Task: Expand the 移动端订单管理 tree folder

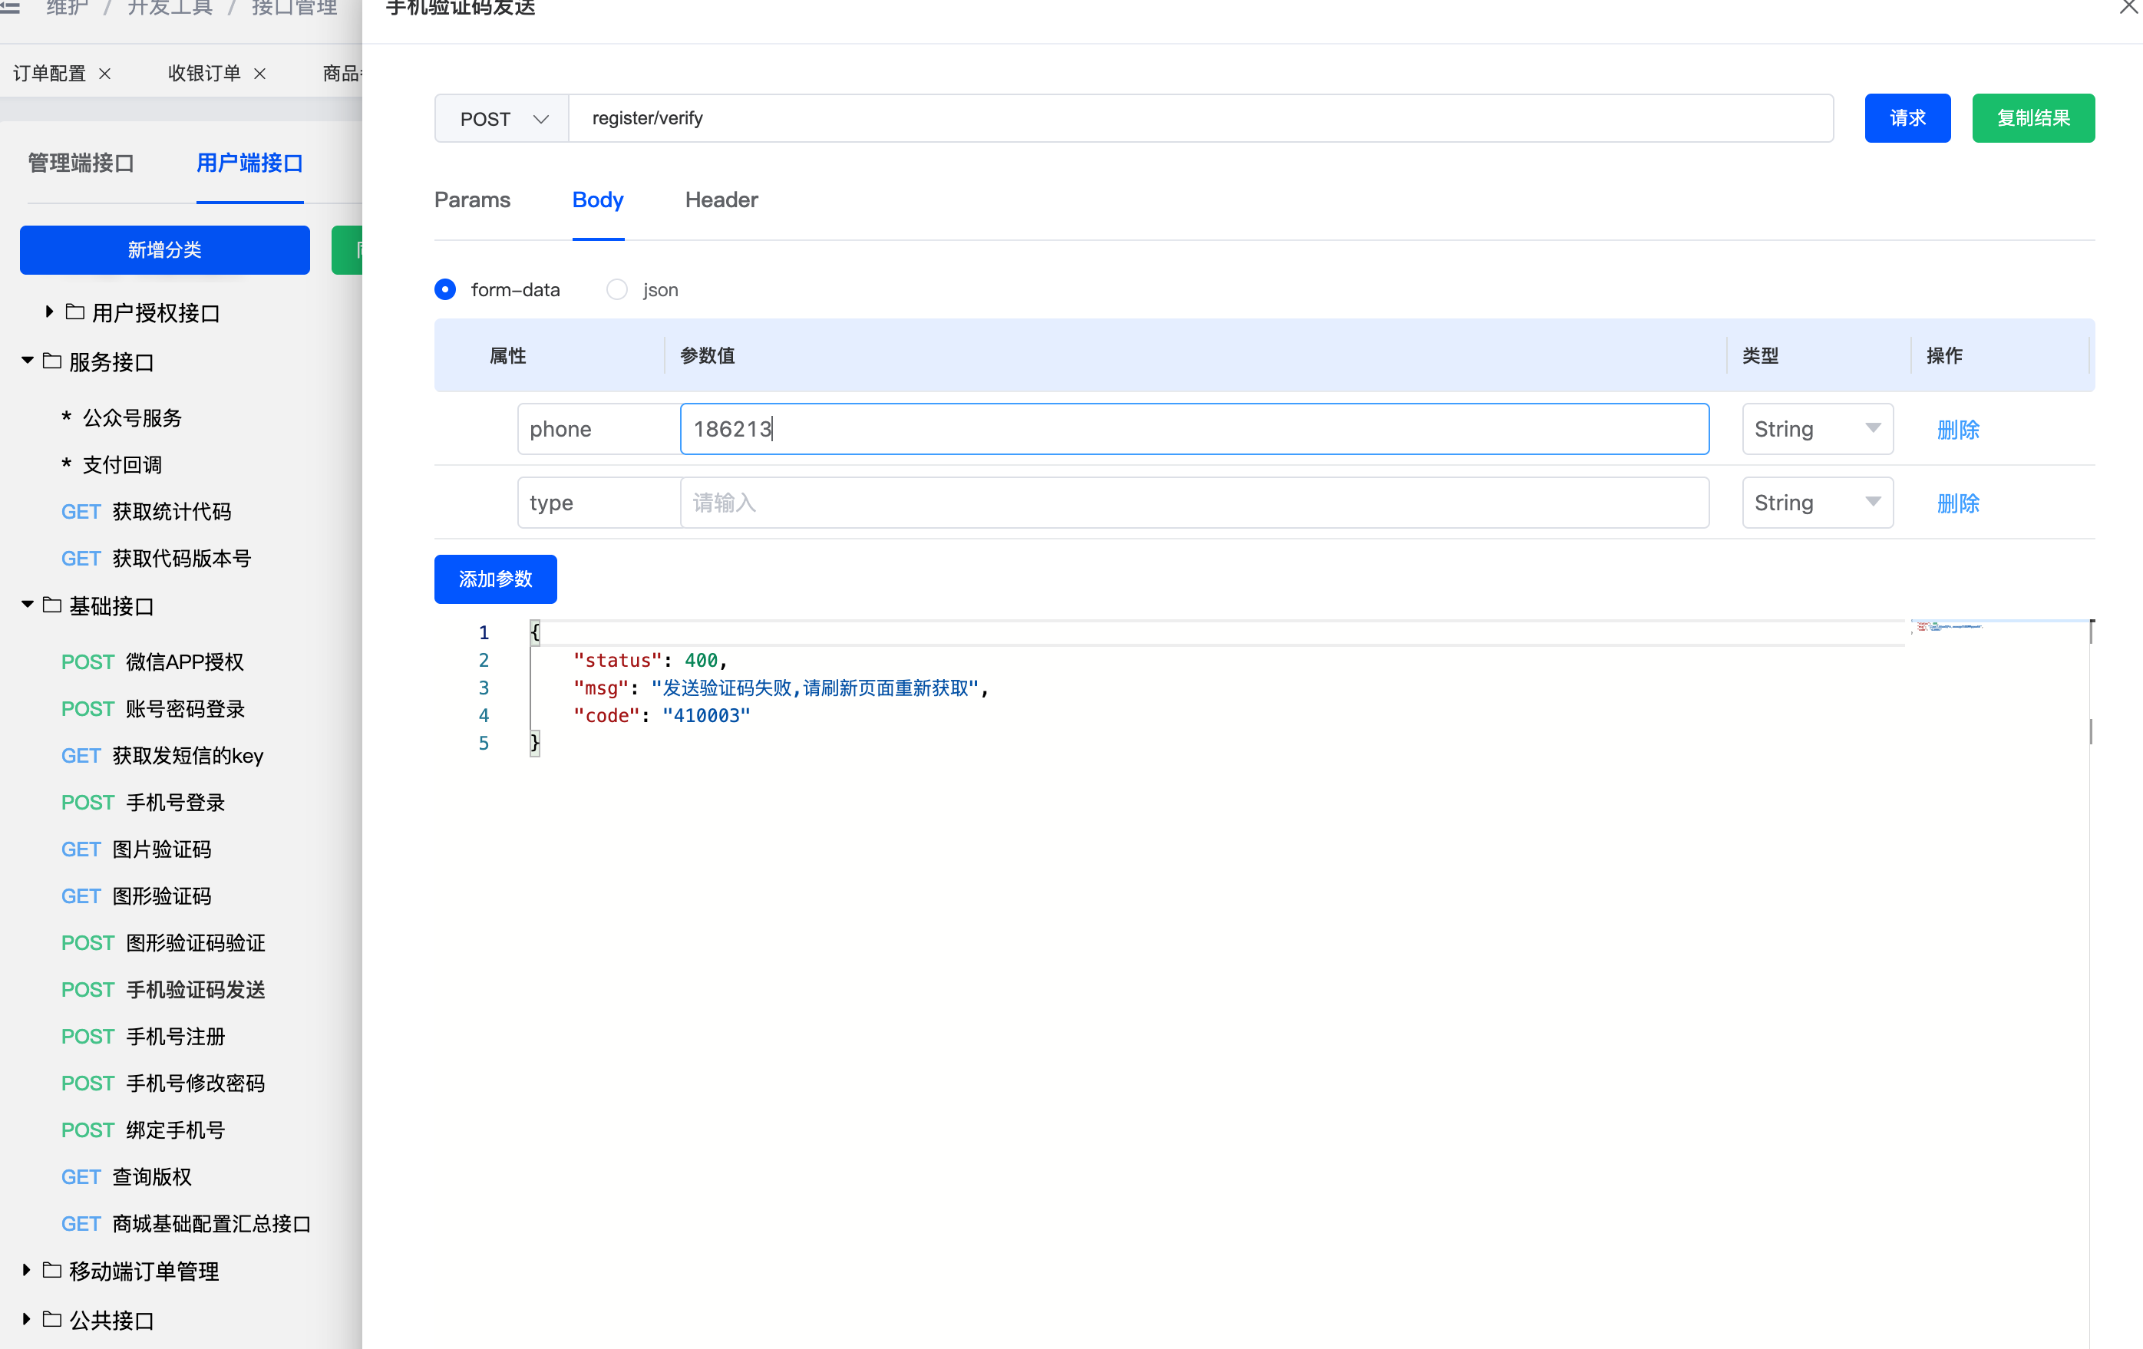Action: pyautogui.click(x=26, y=1270)
